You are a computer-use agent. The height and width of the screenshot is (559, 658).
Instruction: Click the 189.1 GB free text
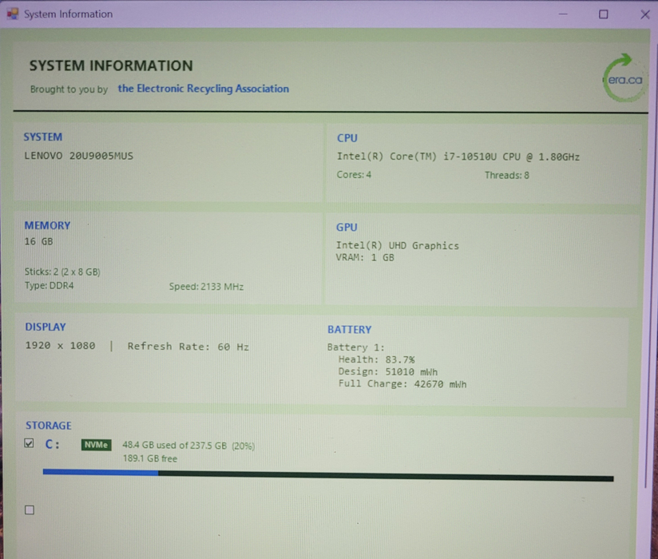[150, 458]
